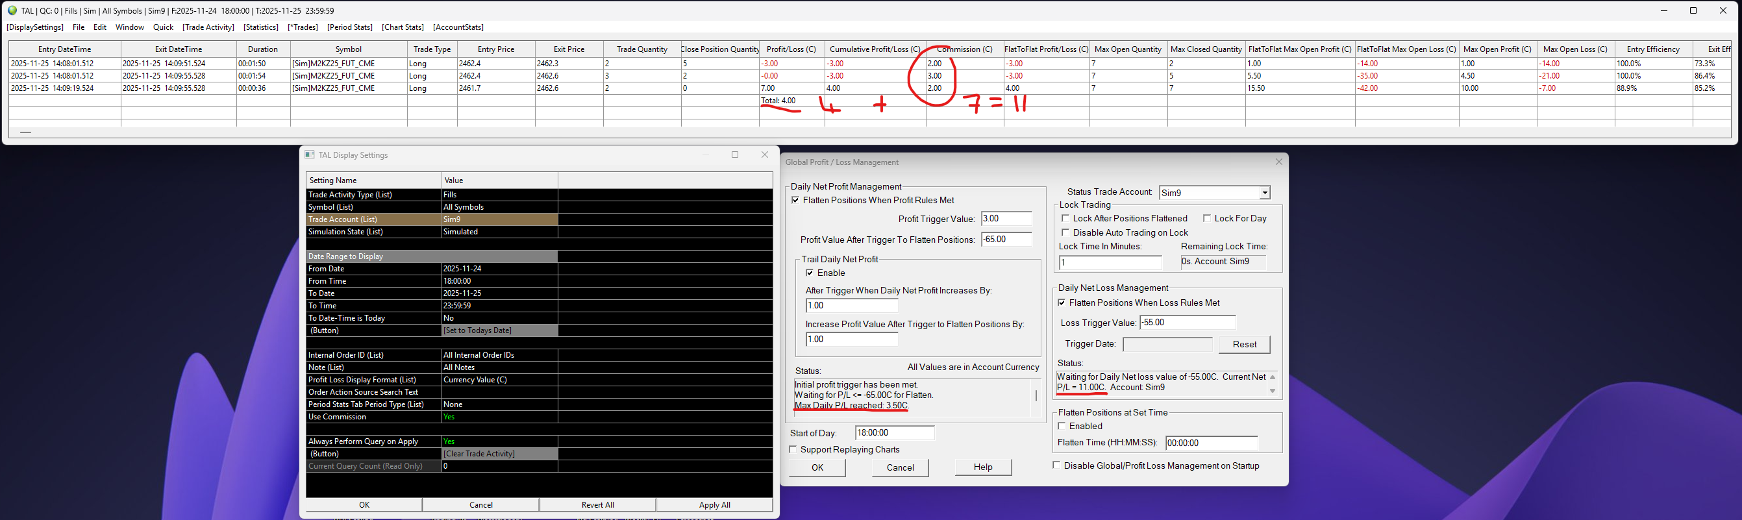1742x520 pixels.
Task: Click the Reset button beside Trigger Date
Action: point(1244,344)
